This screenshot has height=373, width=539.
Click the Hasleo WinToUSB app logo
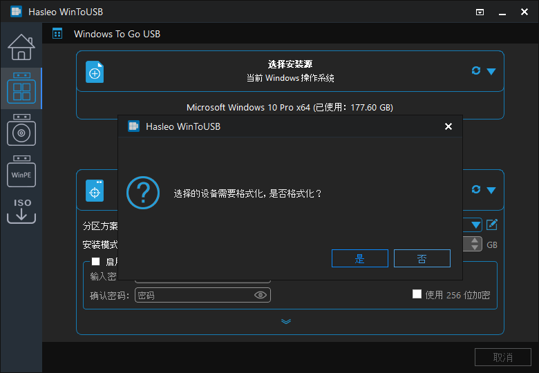pyautogui.click(x=16, y=12)
